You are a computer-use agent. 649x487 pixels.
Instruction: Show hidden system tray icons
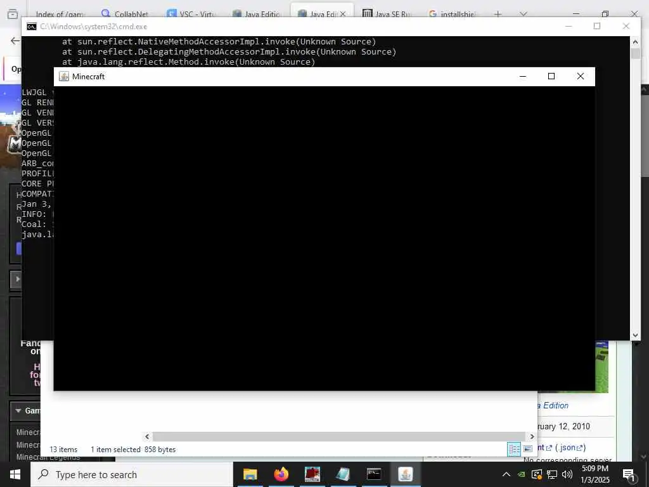506,474
